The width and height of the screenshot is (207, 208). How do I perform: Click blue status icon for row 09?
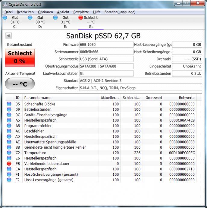(9, 109)
